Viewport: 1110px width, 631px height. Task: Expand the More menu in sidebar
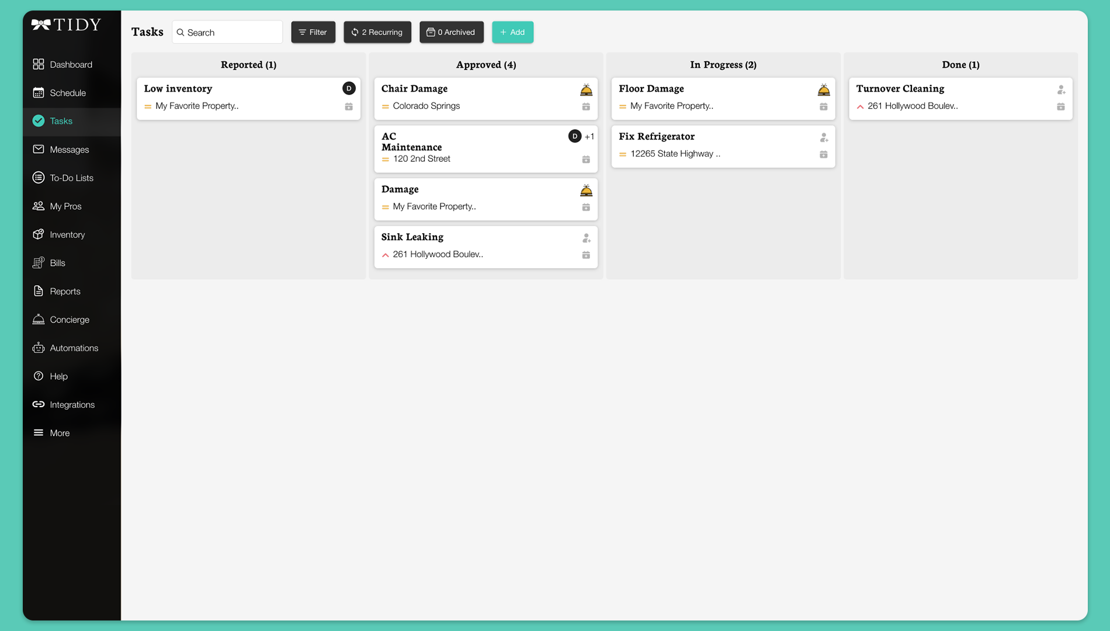(x=59, y=433)
